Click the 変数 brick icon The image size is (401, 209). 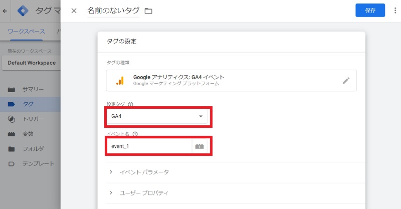12,134
